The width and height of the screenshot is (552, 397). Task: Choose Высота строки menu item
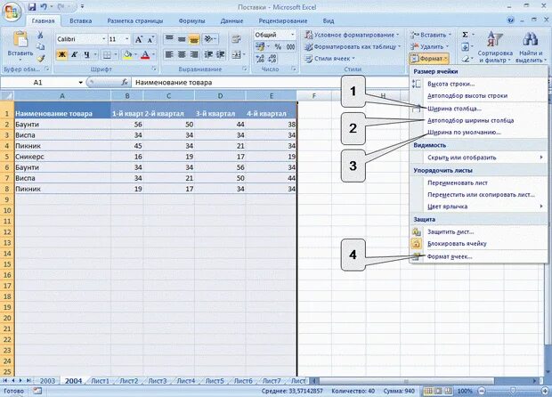479,84
